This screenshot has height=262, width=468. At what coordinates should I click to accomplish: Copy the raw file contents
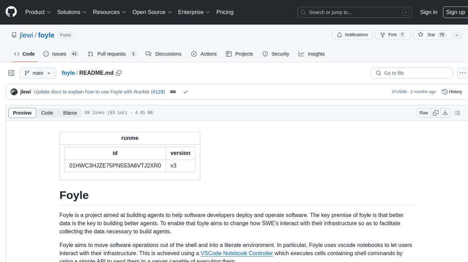(x=436, y=113)
